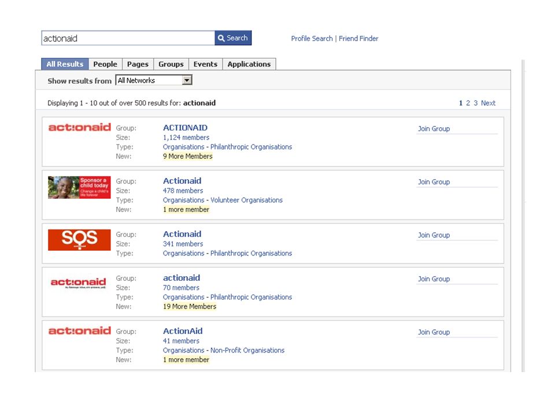Image resolution: width=555 pixels, height=416 pixels.
Task: Click 1 more member under 41 members group
Action: (x=186, y=359)
